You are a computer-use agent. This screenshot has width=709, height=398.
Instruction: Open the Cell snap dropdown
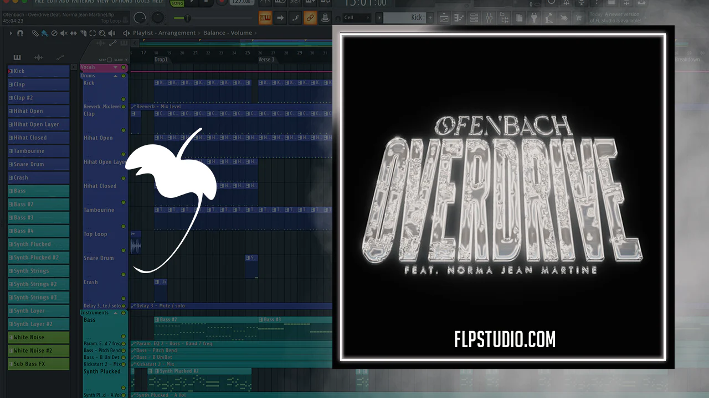tap(357, 18)
